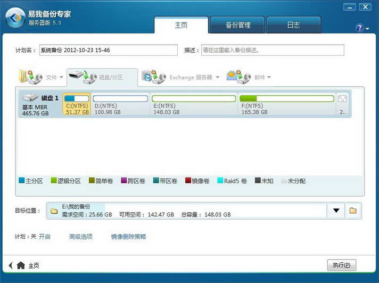Select the 邮件 backup icon
Image resolution: width=379 pixels, height=283 pixels.
point(239,77)
